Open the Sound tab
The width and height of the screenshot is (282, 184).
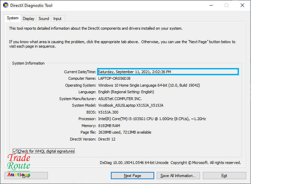coord(44,19)
